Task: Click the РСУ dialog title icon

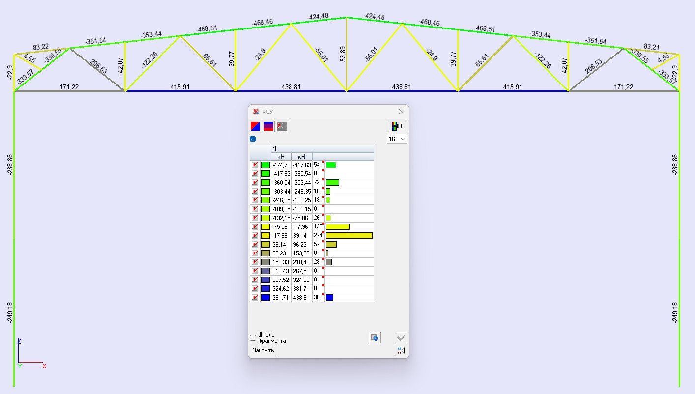Action: tap(256, 112)
